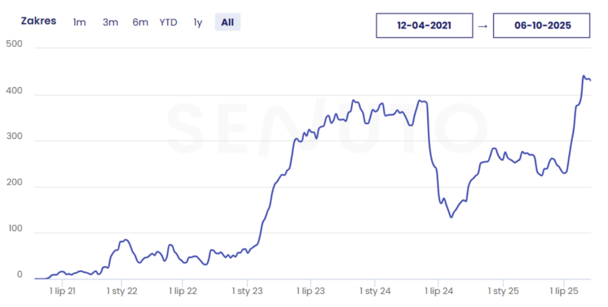This screenshot has width=608, height=307.
Task: Open the end date field 06-10-2025
Action: (x=541, y=26)
